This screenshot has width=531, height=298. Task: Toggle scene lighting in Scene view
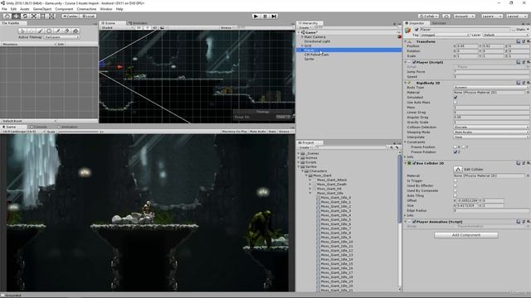(x=148, y=27)
